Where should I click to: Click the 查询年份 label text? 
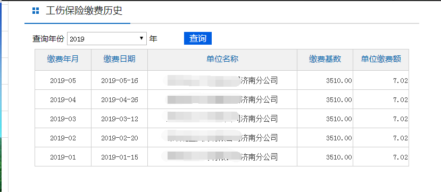48,38
